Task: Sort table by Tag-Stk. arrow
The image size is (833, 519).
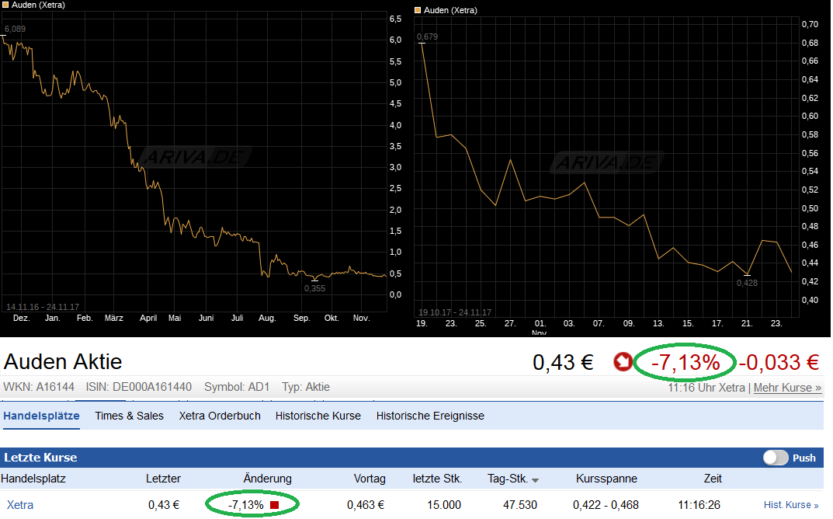Action: click(536, 479)
